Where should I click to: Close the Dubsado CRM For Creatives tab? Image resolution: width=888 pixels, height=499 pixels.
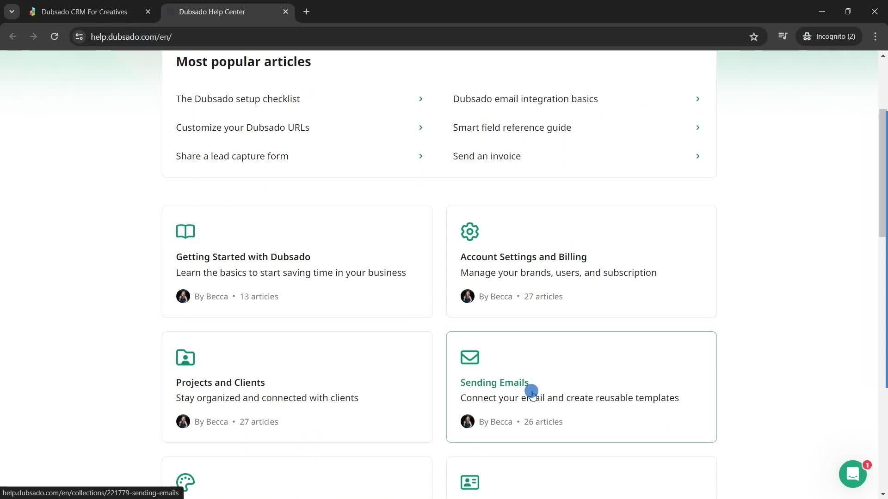tap(148, 12)
